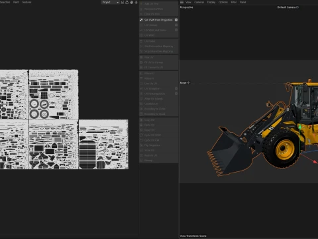Click the hand pan icon in UV header
318x239 pixels.
coord(131,2)
